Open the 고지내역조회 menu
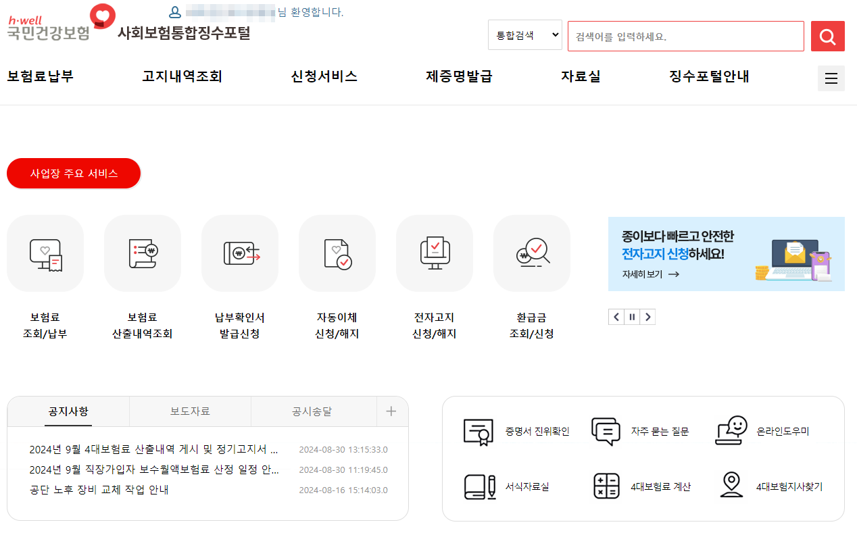Viewport: 857px width, 533px height. (182, 77)
